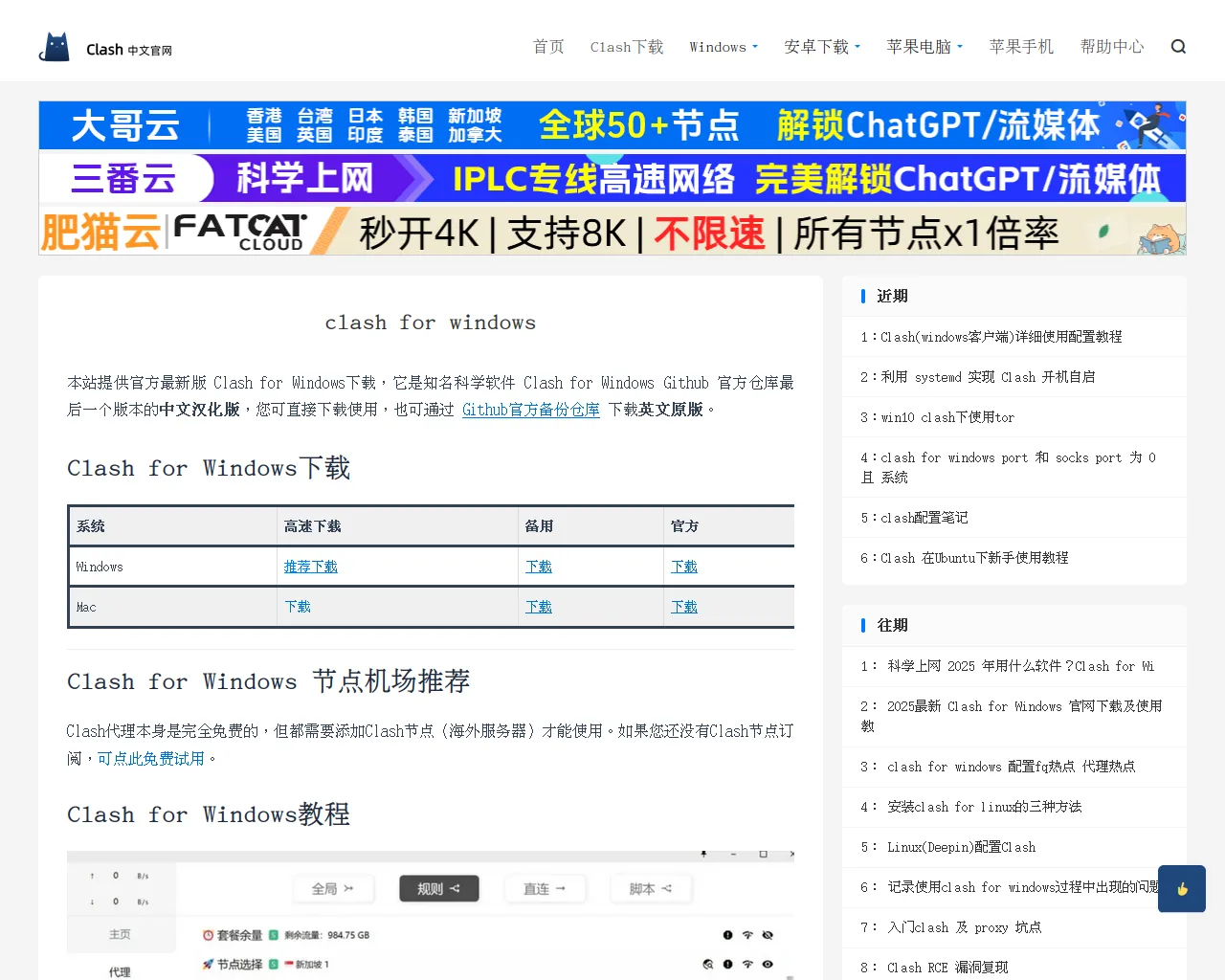Viewport: 1225px width, 980px height.
Task: Open the 帮助中心 menu item
Action: [x=1112, y=47]
